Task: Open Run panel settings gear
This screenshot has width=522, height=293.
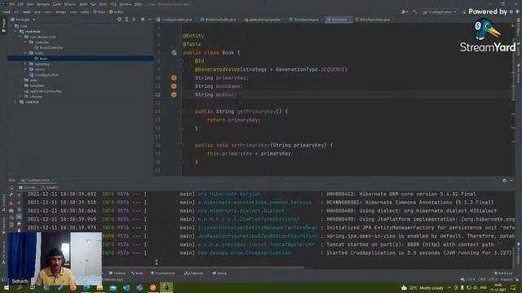Action: [504, 180]
